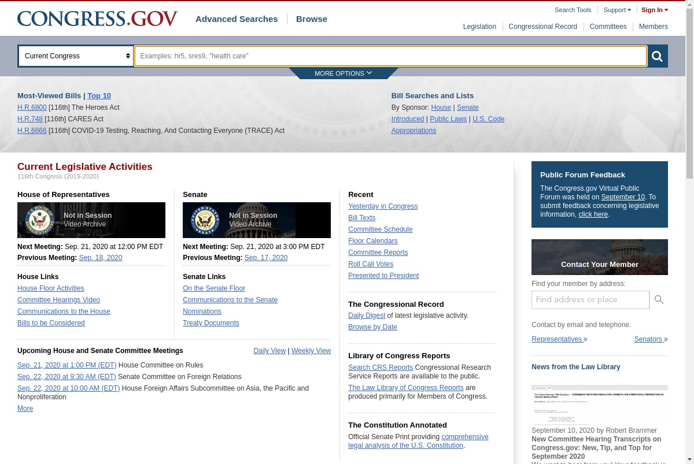Viewport: 694px width, 464px height.
Task: Click the Find address or place field
Action: 590,299
